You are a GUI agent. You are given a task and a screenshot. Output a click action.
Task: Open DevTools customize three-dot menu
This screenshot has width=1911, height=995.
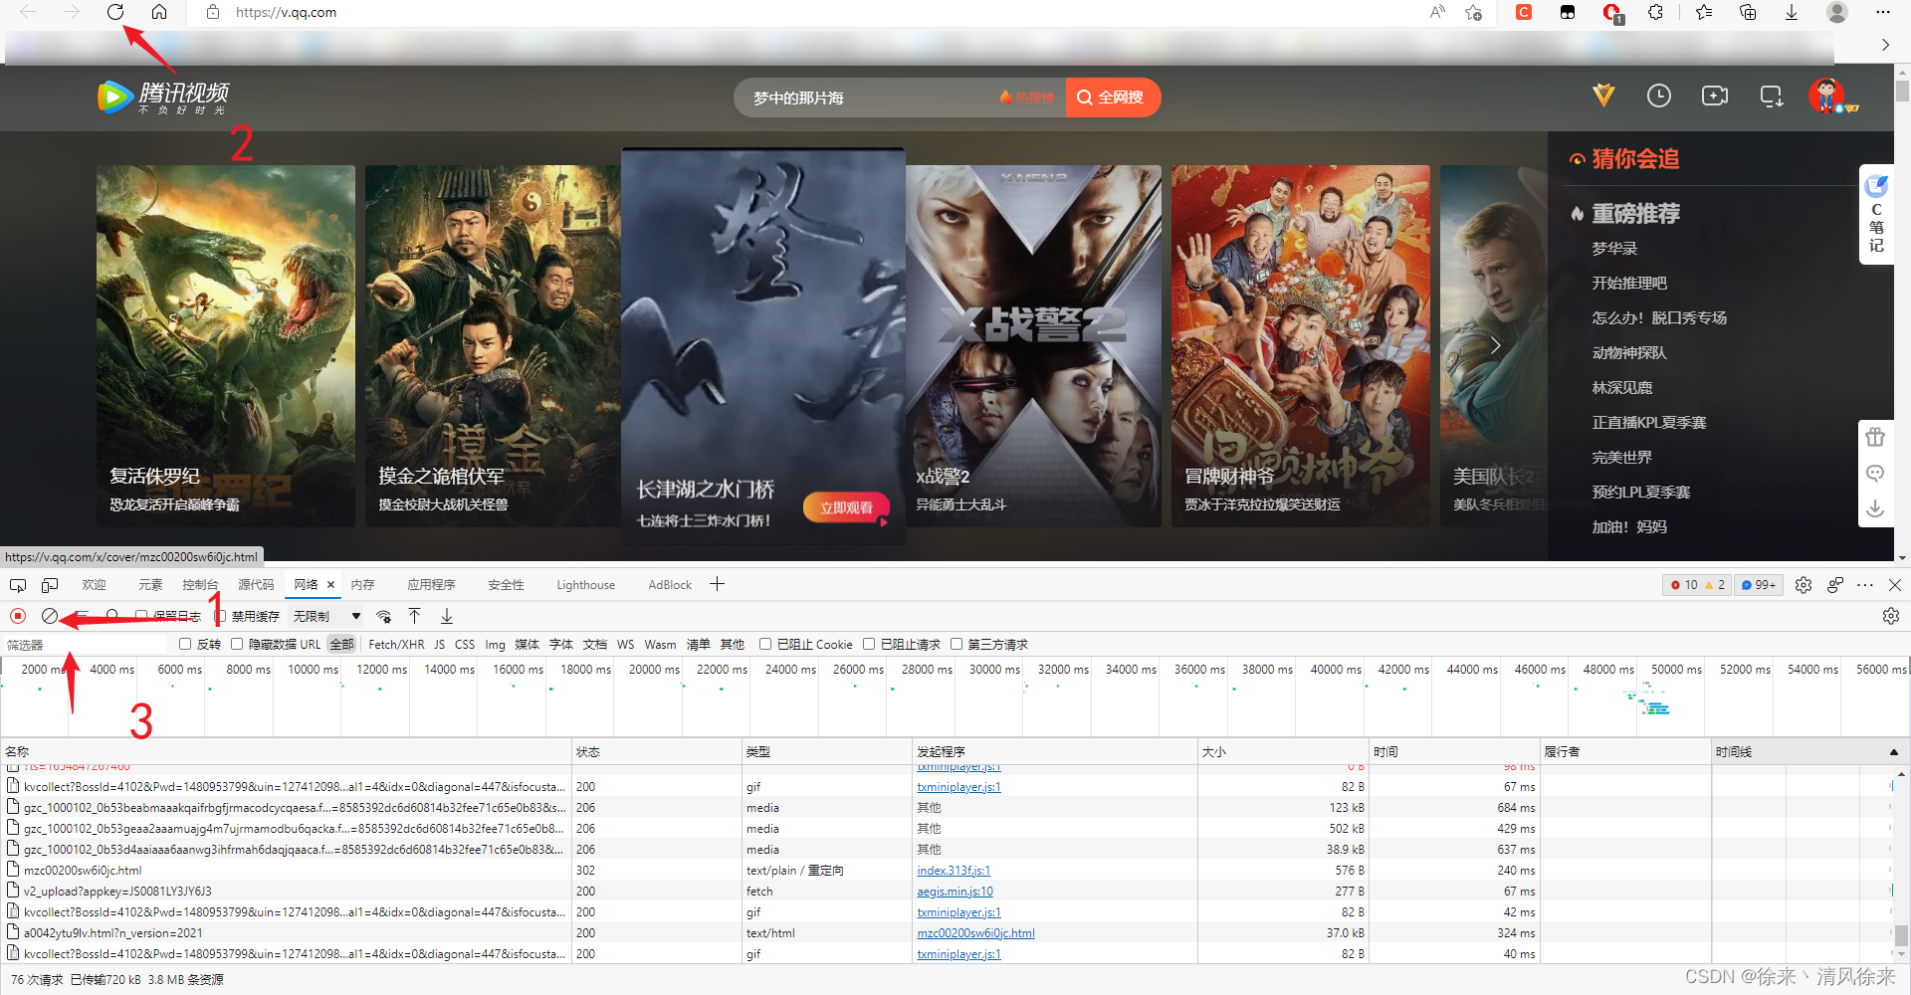[x=1865, y=585]
